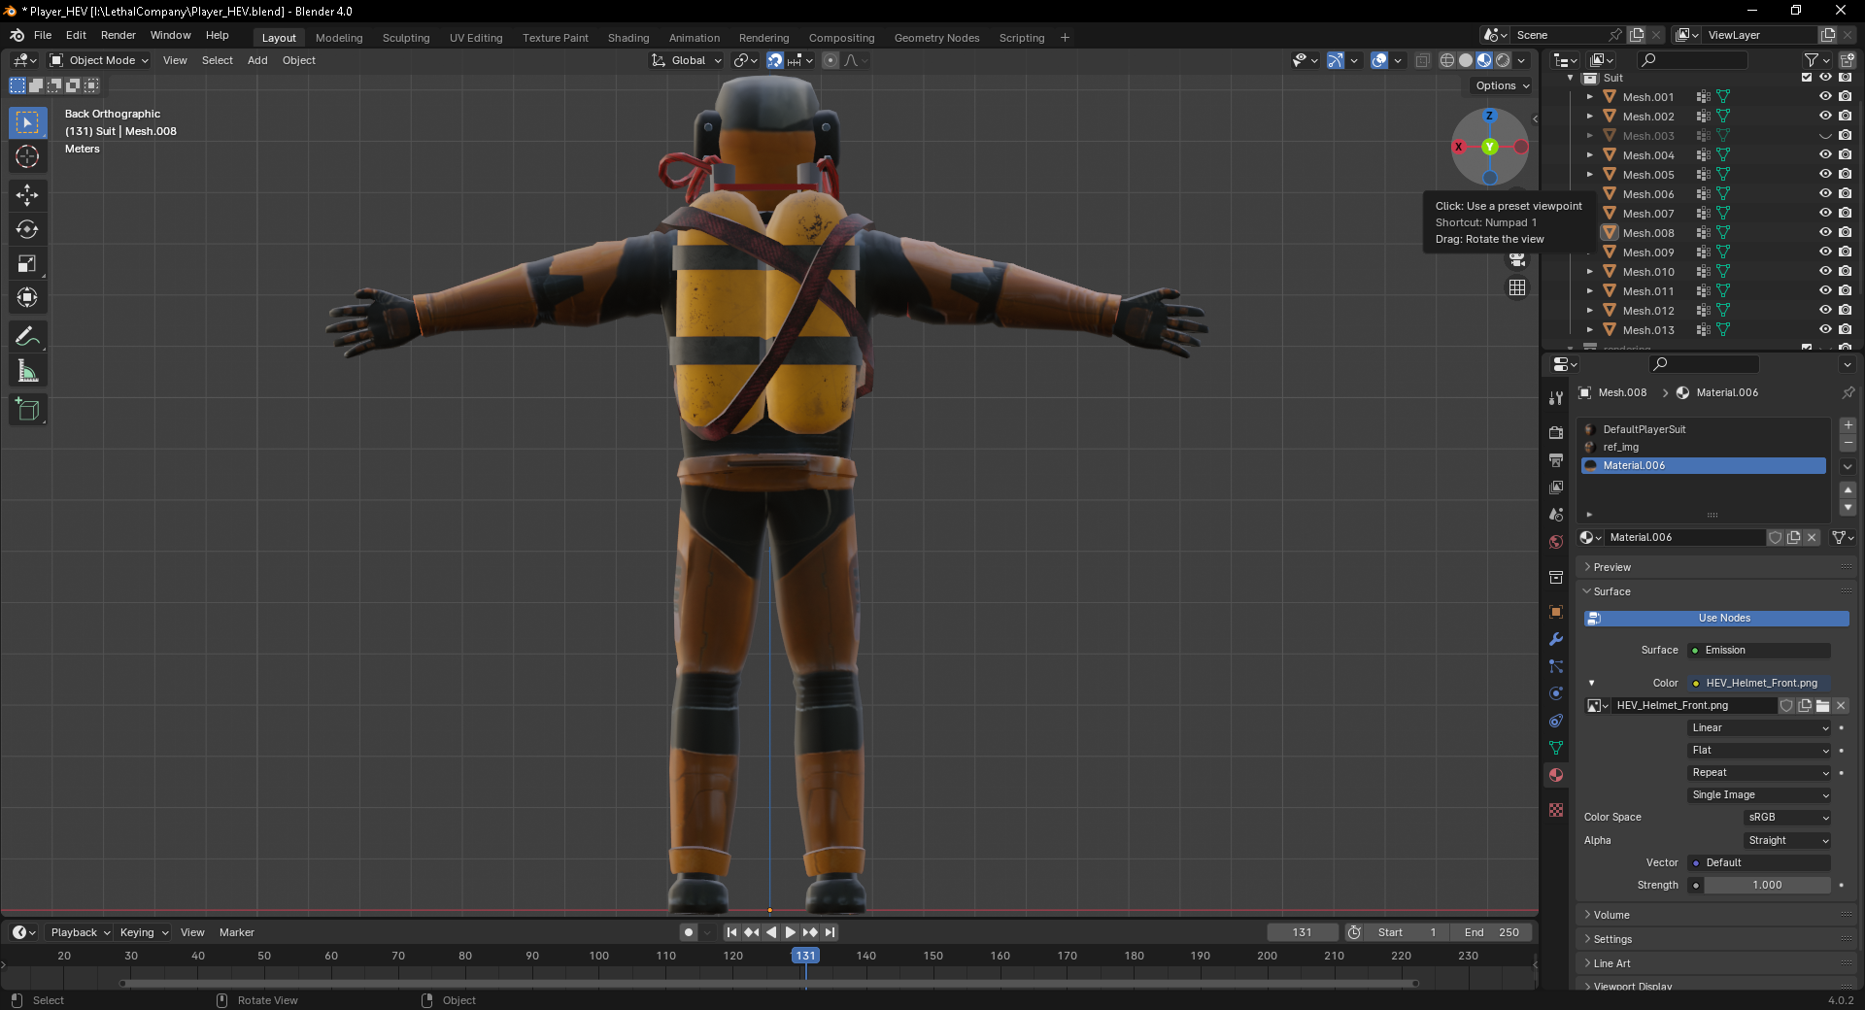Open the Playback menu in the timeline
The width and height of the screenshot is (1865, 1010).
[x=80, y=932]
